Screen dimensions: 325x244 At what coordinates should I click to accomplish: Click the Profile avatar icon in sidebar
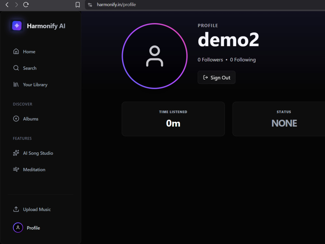18,228
